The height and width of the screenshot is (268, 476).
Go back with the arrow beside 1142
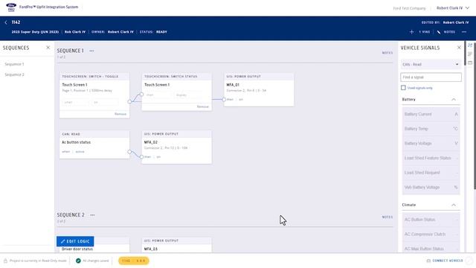[x=6, y=22]
